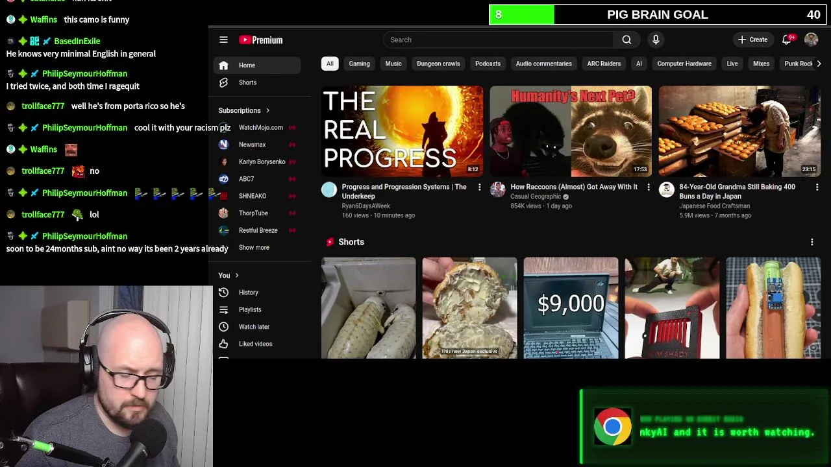Select the Mixes filter chip
831x467 pixels.
tap(761, 64)
